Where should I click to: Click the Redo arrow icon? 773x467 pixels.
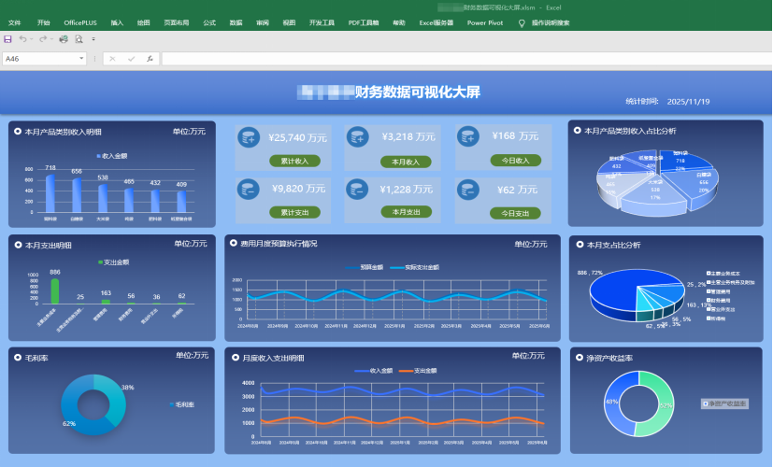(x=43, y=39)
